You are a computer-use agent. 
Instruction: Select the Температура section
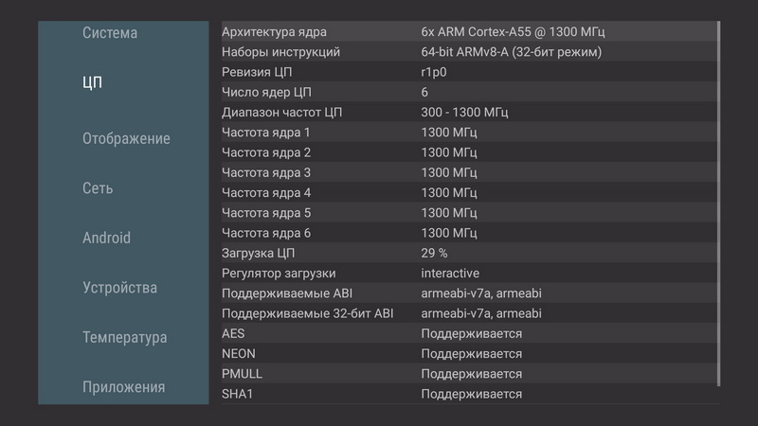pos(124,337)
